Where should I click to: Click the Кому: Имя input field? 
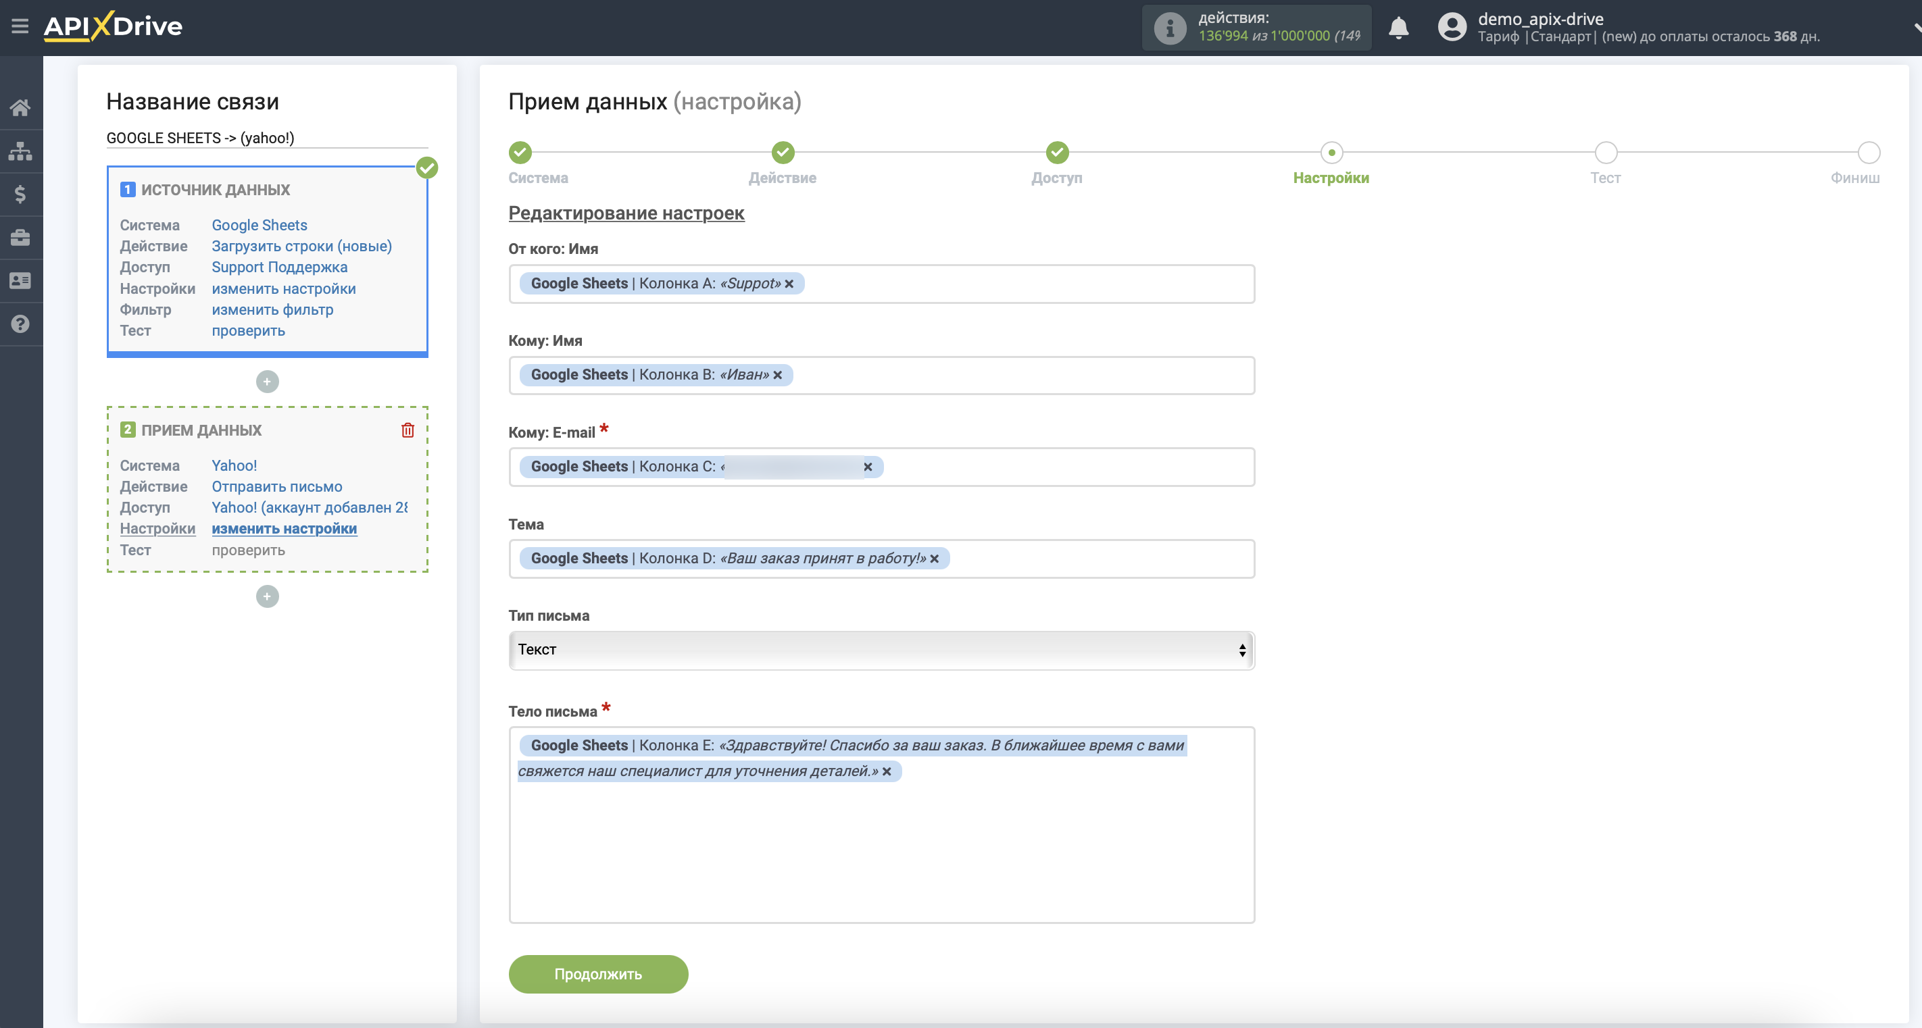(x=881, y=376)
